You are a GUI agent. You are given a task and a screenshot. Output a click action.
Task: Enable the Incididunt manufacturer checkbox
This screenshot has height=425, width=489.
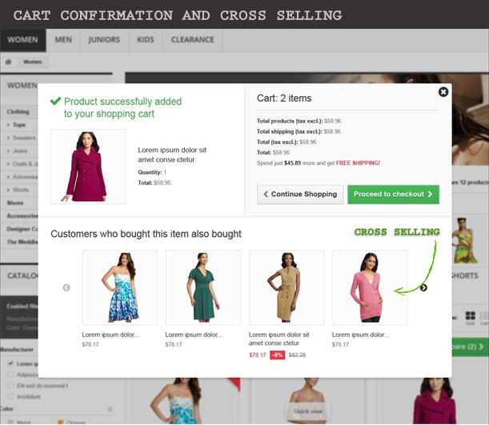click(10, 395)
